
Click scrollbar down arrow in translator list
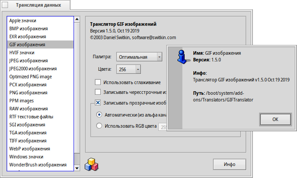tap(77, 168)
